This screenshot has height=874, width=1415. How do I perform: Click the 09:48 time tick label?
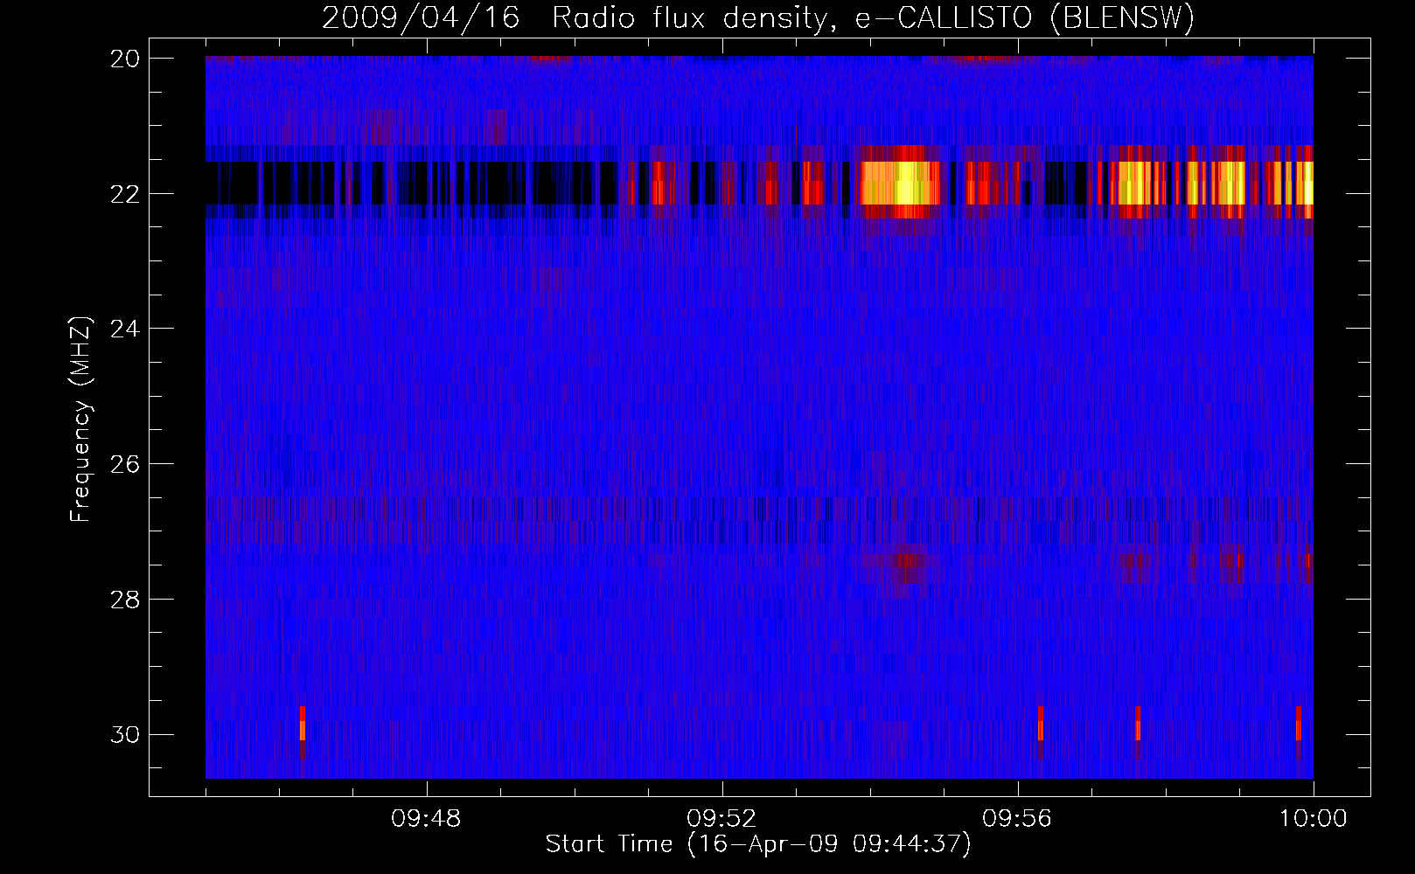pos(426,819)
